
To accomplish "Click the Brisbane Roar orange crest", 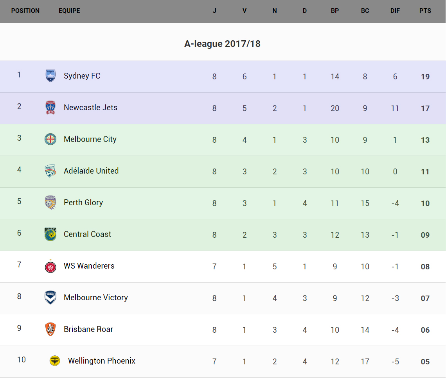I will [x=50, y=329].
